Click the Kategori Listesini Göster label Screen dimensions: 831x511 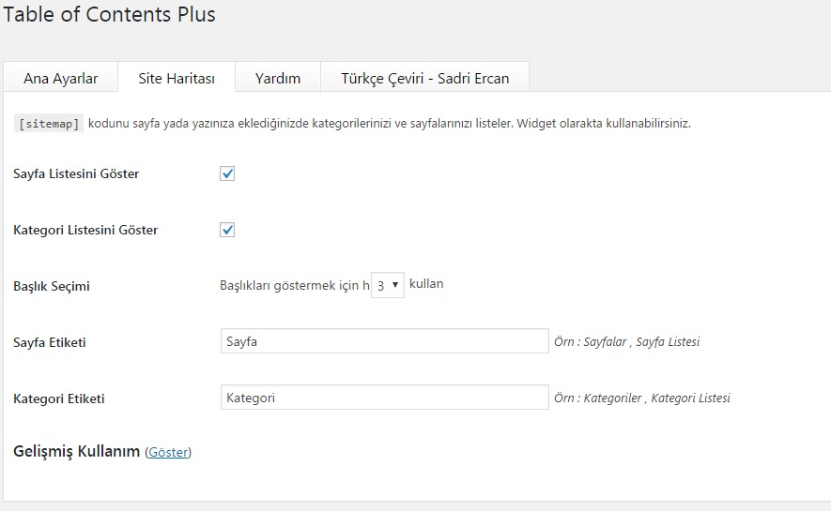coord(85,230)
